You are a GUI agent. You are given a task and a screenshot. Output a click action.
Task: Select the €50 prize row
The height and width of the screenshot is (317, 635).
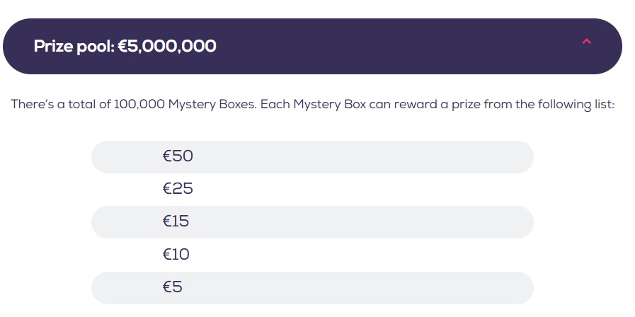coord(311,156)
